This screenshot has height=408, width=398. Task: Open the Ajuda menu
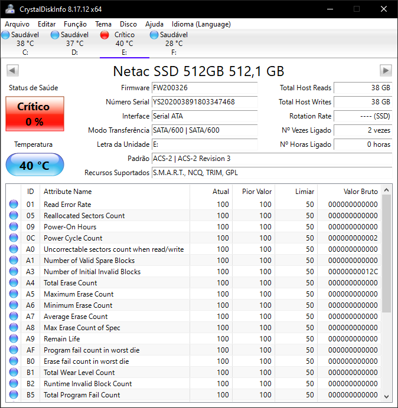(x=154, y=24)
